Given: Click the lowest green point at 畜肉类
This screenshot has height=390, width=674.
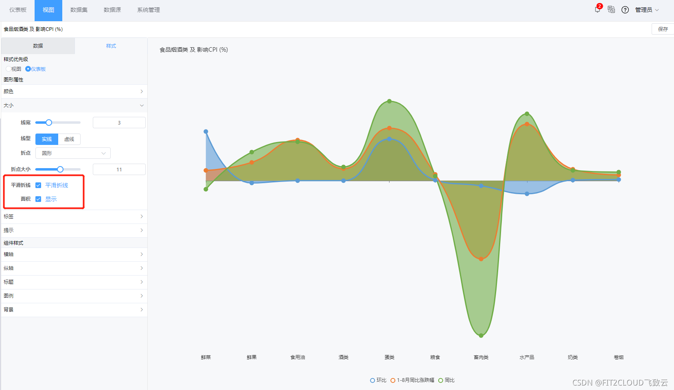Looking at the screenshot, I should (481, 335).
